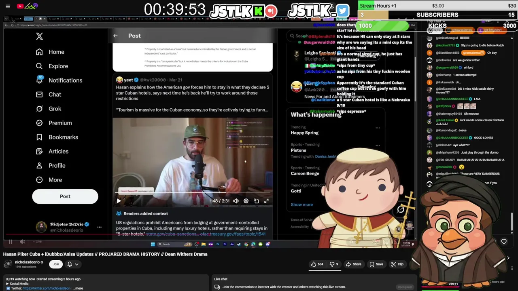Expand description with ...more

[79, 288]
